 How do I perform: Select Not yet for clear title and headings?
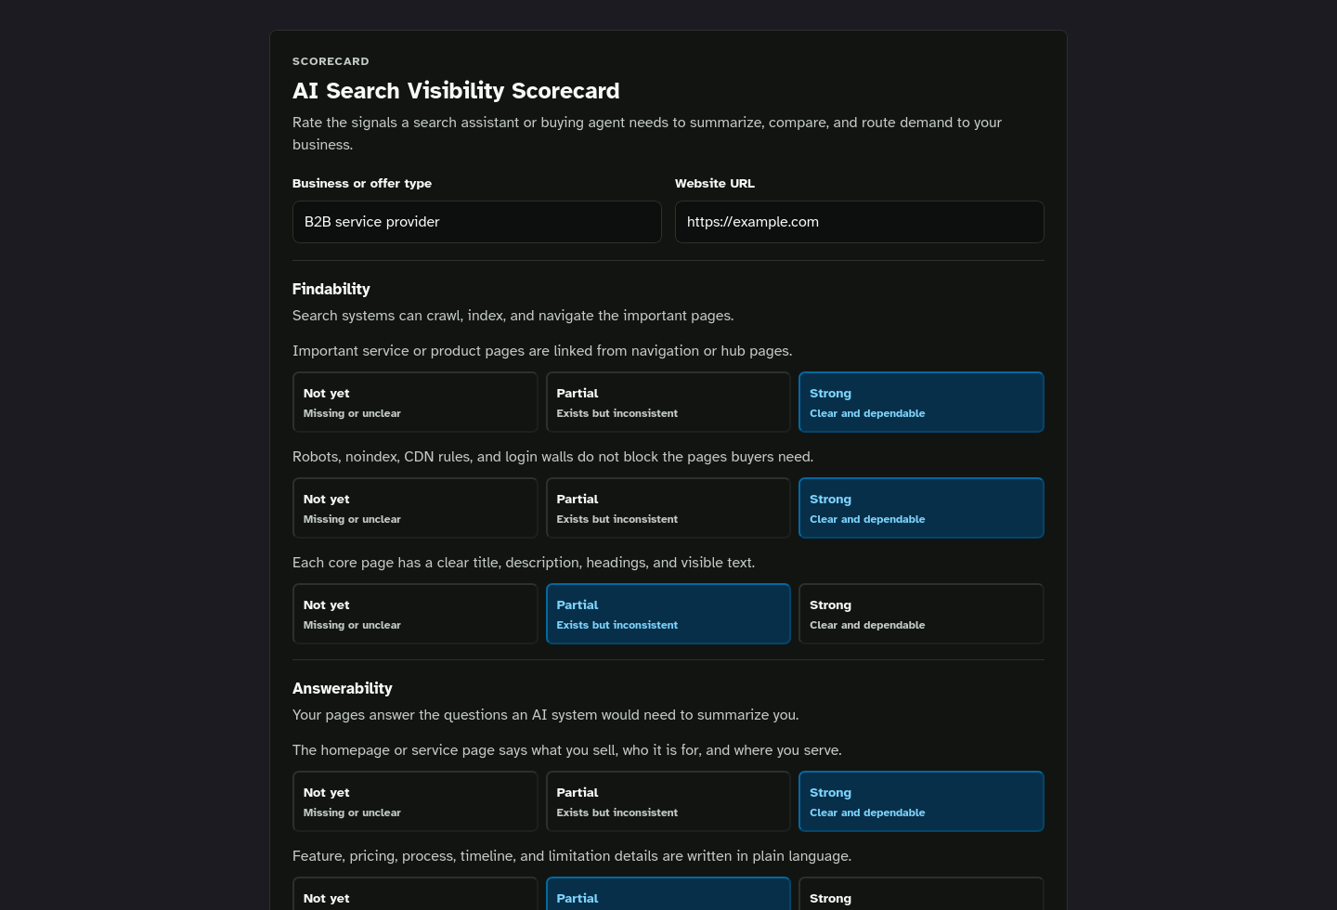(415, 614)
